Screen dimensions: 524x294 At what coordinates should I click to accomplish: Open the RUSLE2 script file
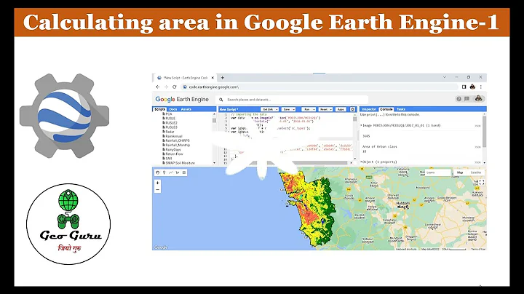click(x=170, y=123)
